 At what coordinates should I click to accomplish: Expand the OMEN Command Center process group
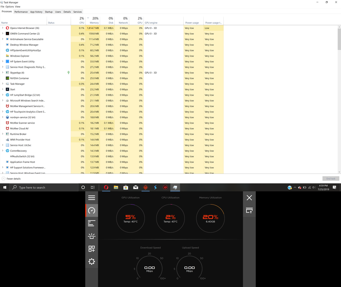click(x=3, y=34)
